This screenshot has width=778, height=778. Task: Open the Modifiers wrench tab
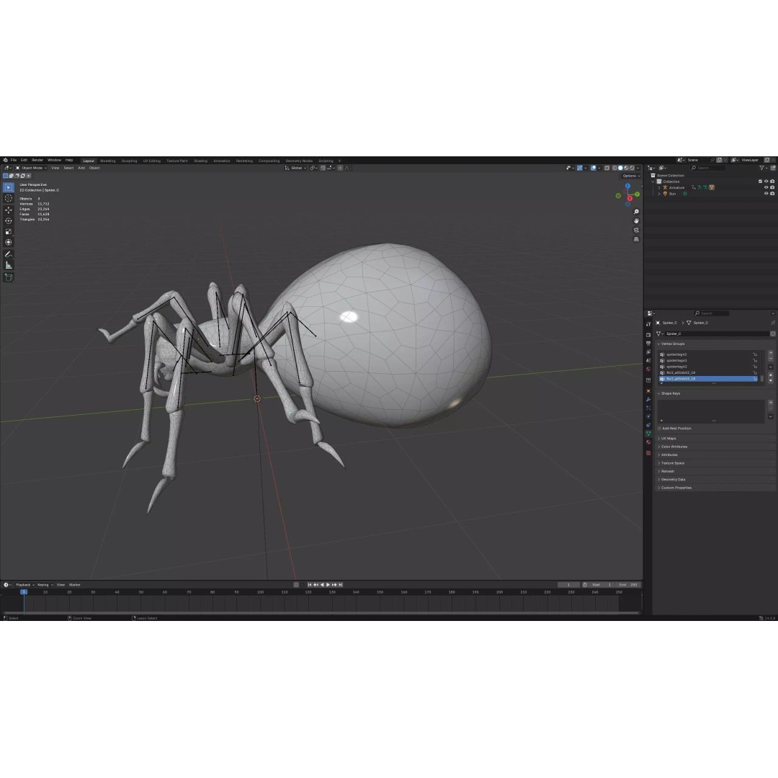648,399
